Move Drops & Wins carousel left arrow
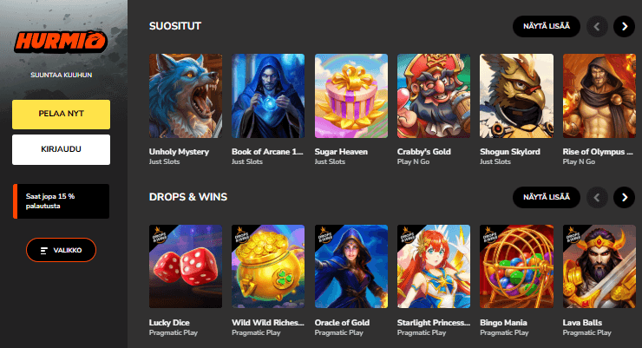The height and width of the screenshot is (348, 642). (x=597, y=198)
